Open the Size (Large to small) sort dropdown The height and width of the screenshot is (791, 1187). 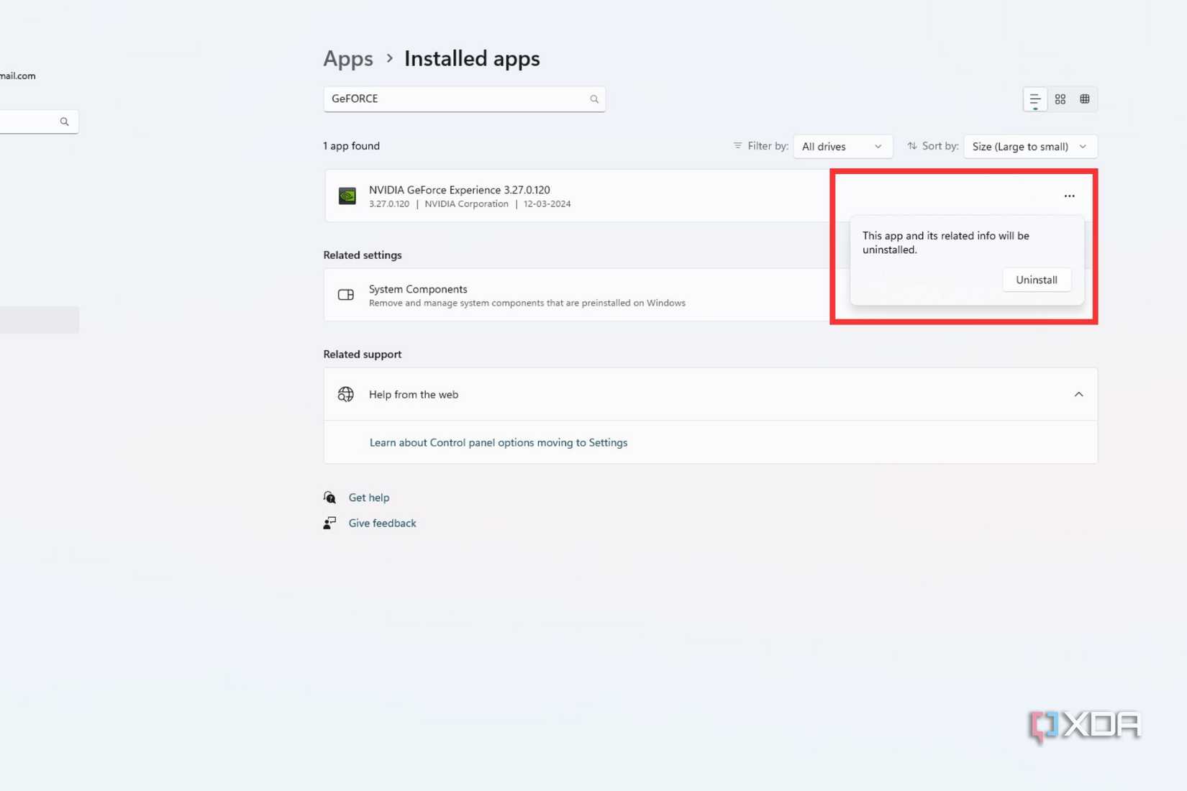(1030, 147)
